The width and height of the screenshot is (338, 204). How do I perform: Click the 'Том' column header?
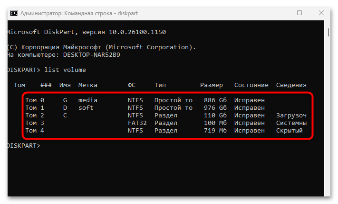[19, 85]
